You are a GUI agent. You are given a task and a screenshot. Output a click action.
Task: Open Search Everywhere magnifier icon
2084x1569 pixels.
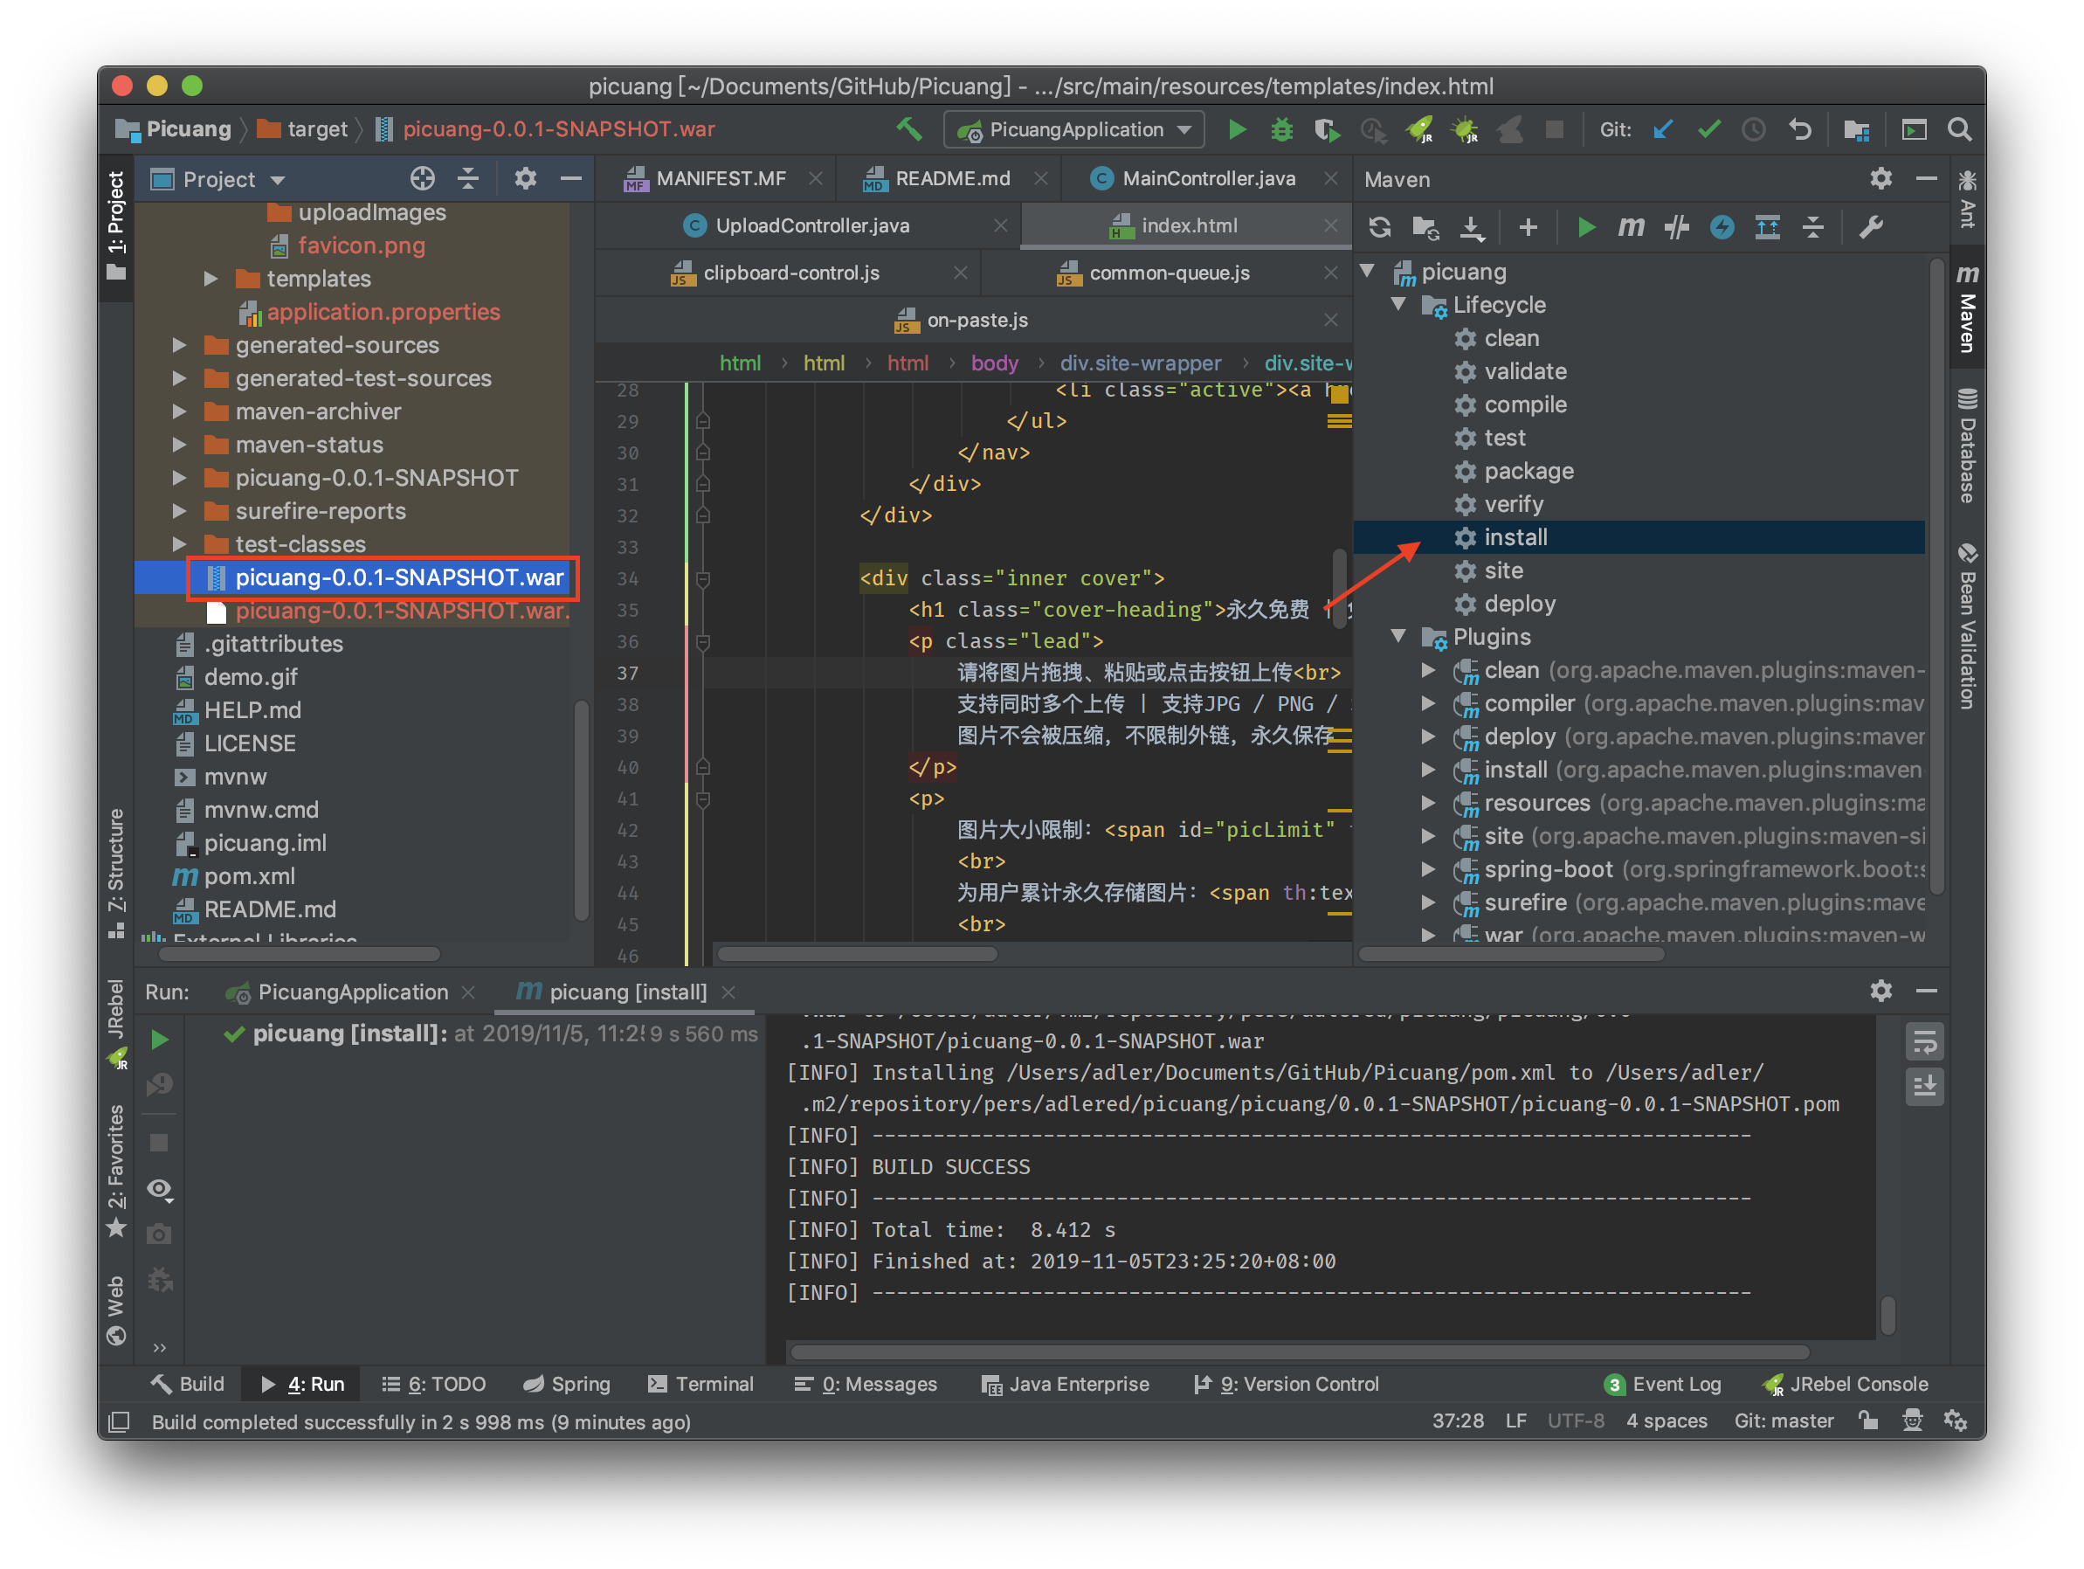[x=1959, y=129]
